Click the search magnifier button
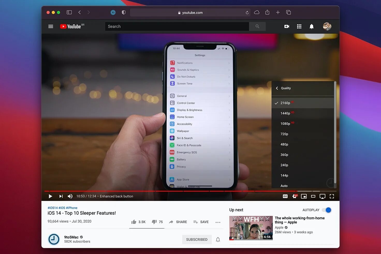 (x=257, y=26)
